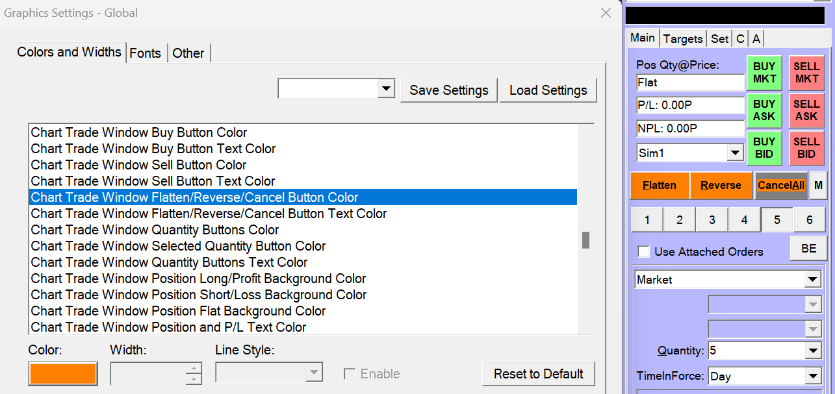Click the orange Color swatch
Screen dimensions: 835x394
63,374
